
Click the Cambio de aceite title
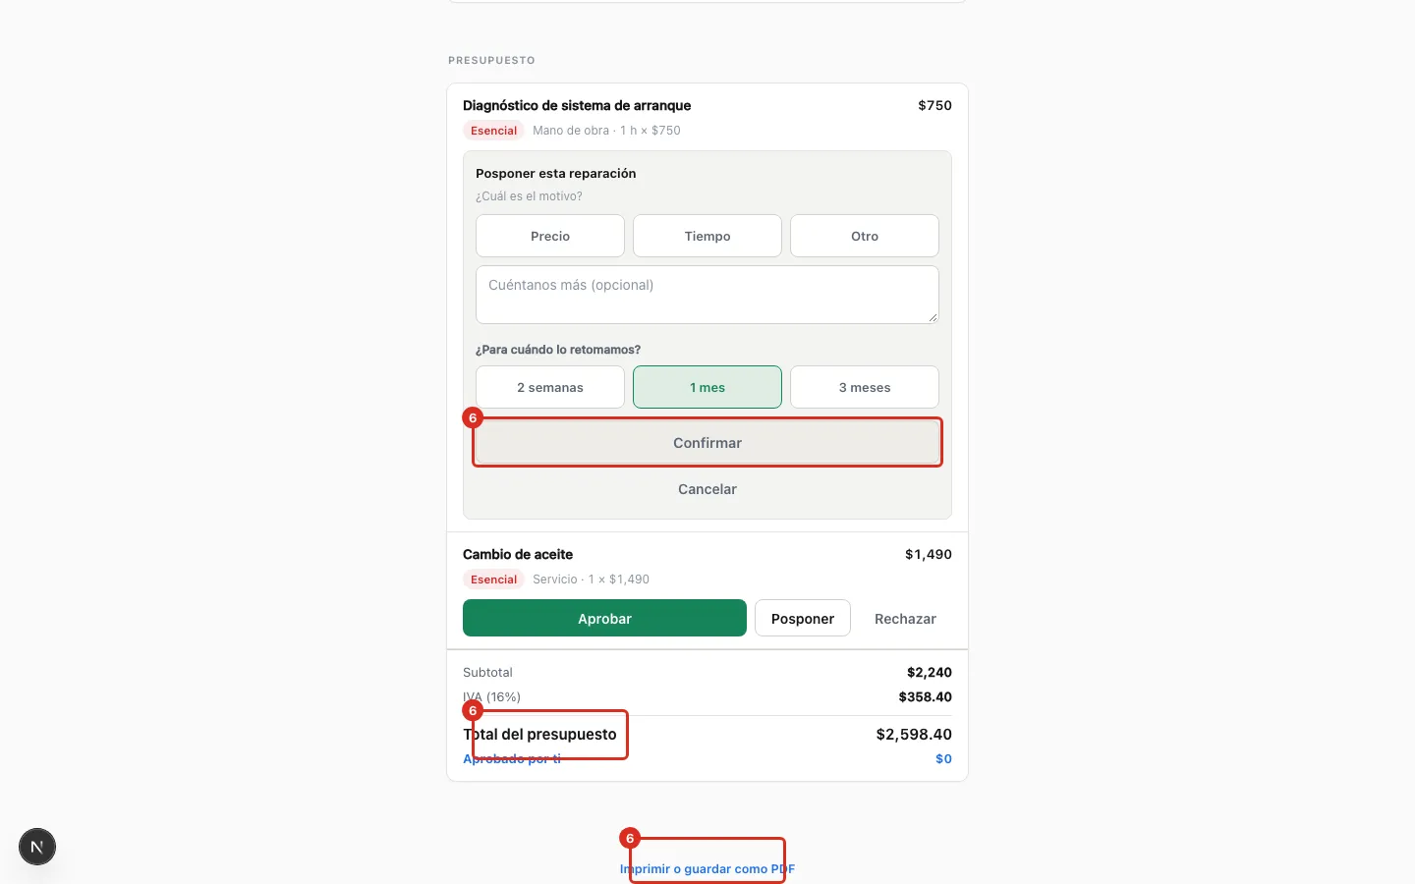point(518,554)
